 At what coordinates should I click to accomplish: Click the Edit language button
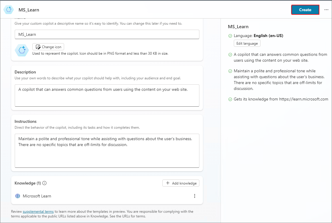coord(247,43)
